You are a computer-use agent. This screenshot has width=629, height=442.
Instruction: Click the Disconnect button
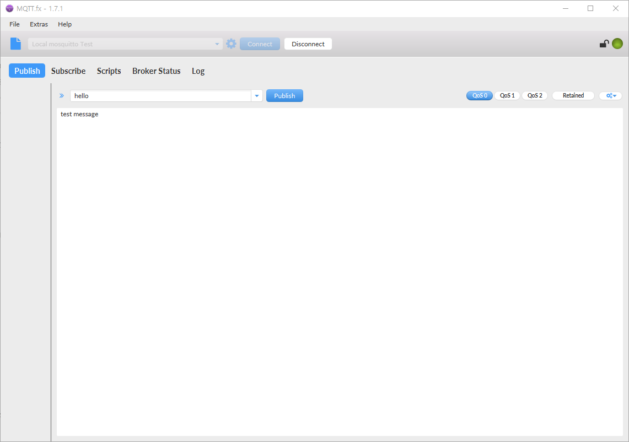pyautogui.click(x=308, y=44)
